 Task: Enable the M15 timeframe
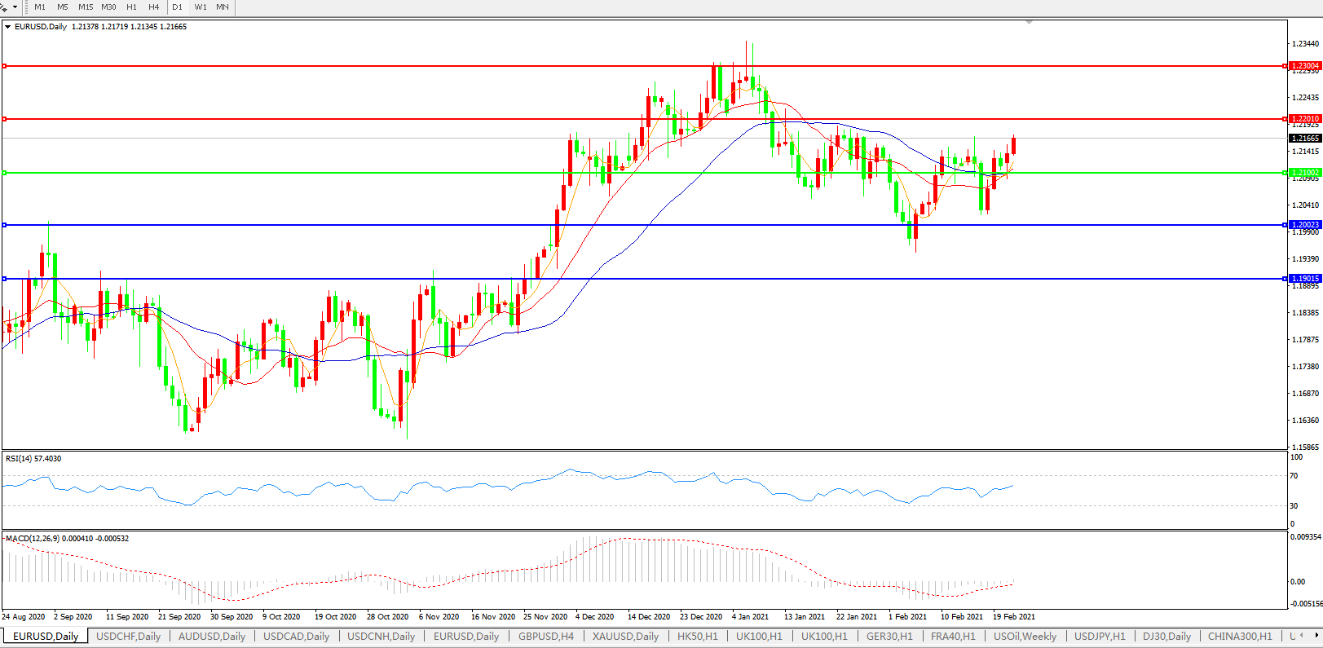tap(86, 7)
